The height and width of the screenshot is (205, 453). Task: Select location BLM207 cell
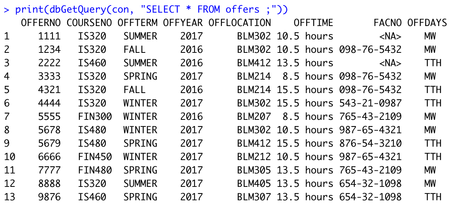coord(254,116)
